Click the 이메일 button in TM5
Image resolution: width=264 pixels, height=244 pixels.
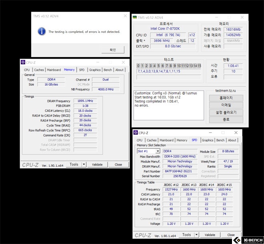226,105
